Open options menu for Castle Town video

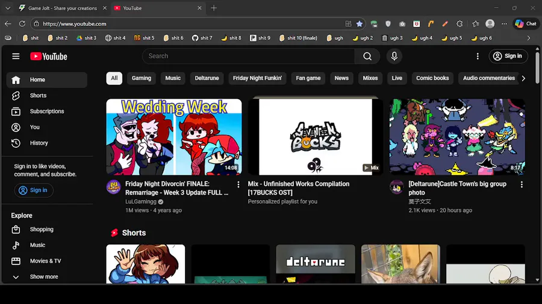tap(522, 185)
